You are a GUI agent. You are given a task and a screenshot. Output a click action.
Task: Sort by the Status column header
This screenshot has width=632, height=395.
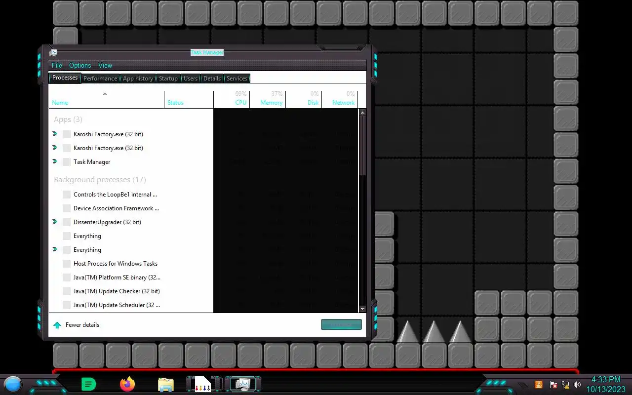(x=189, y=99)
